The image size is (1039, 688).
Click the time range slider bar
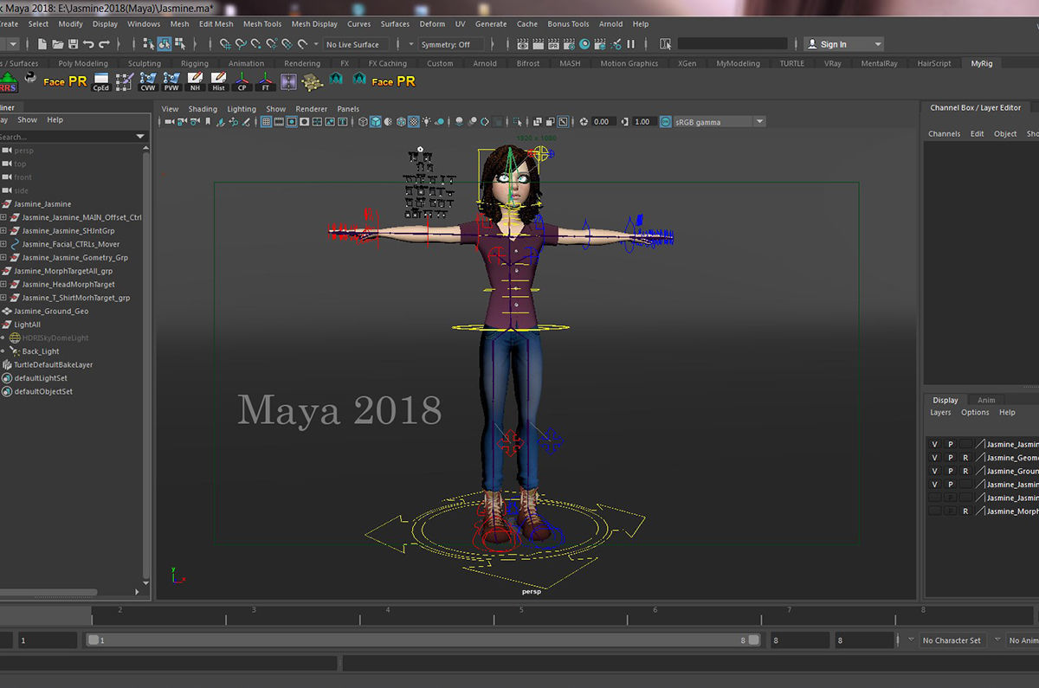point(422,640)
